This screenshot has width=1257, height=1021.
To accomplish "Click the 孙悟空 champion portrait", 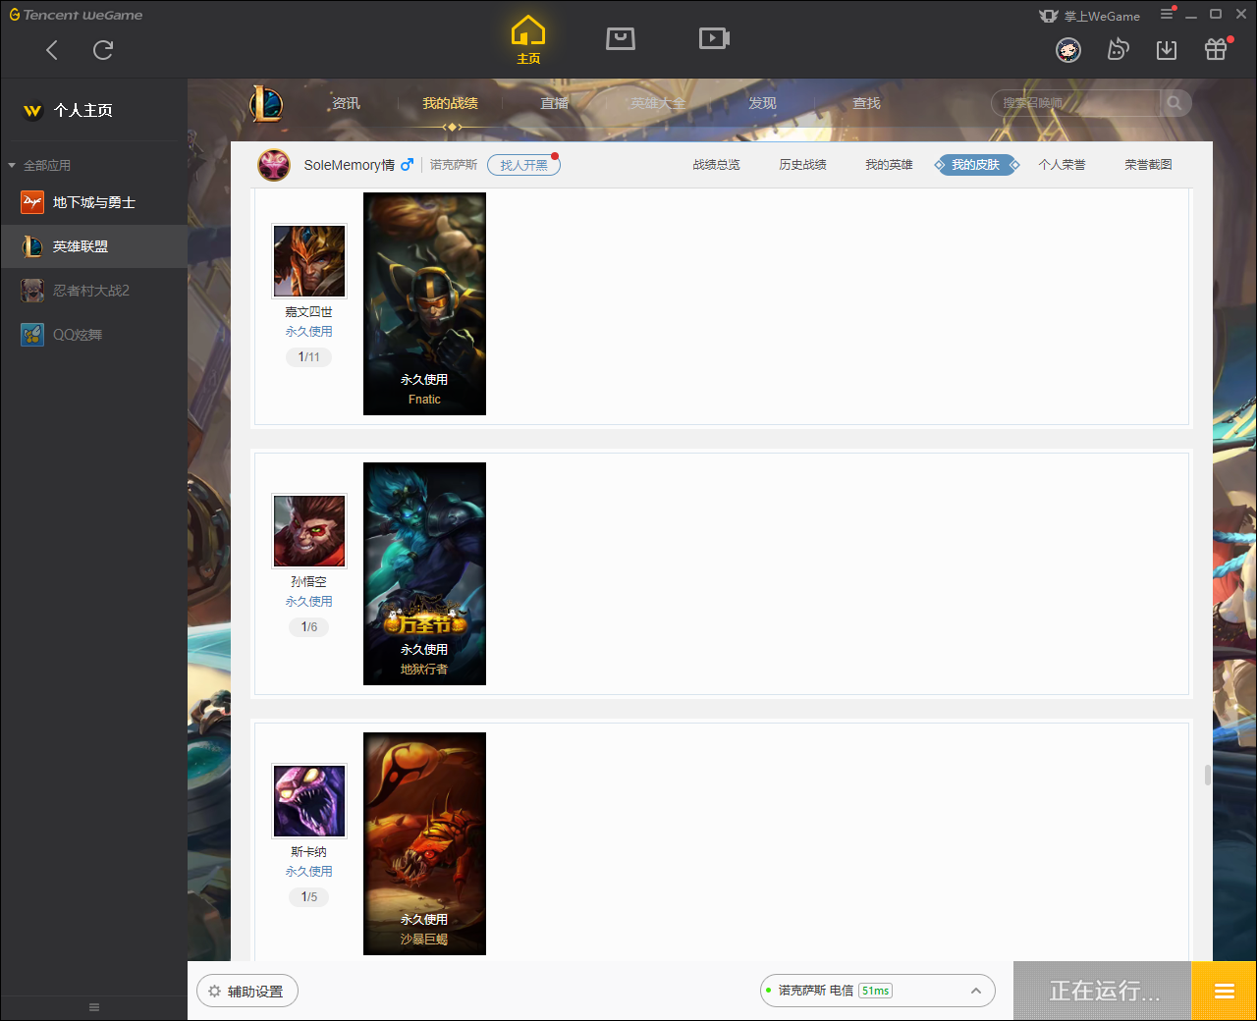I will 309,531.
